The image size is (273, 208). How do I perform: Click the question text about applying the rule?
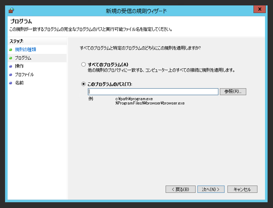click(x=141, y=48)
